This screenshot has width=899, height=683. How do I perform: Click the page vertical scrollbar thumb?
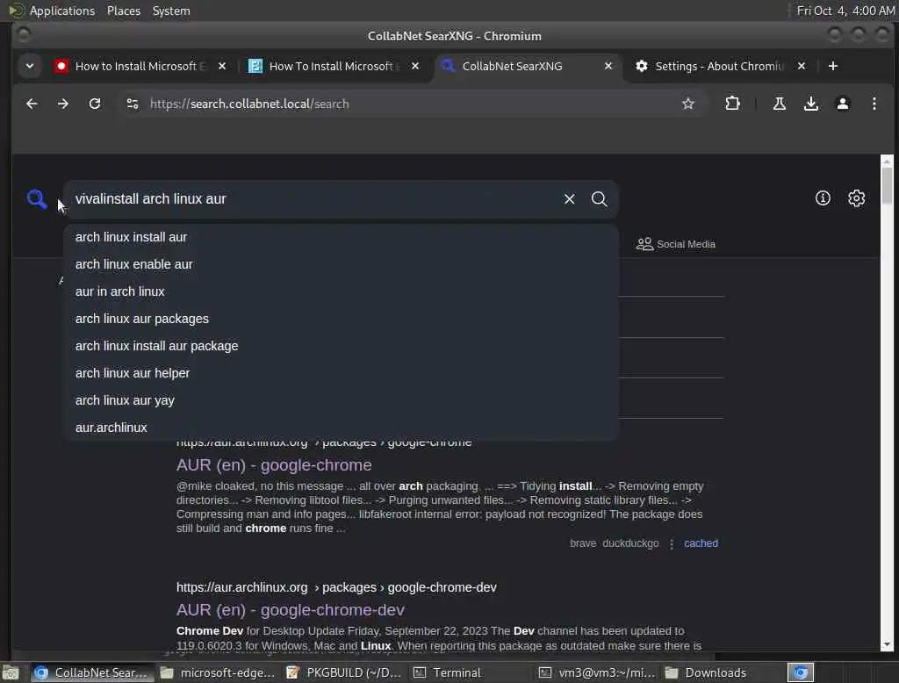tap(887, 184)
